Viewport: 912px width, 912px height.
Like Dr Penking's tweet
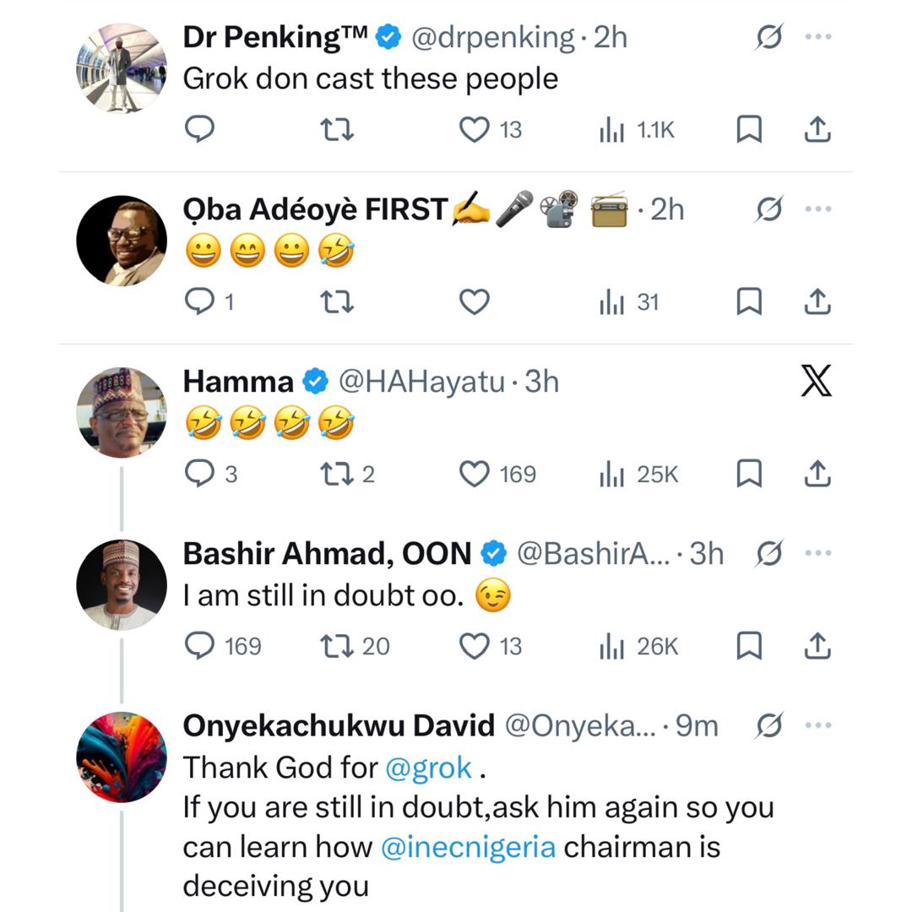[x=474, y=130]
